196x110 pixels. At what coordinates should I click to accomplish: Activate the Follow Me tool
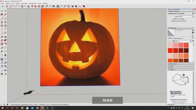coord(6,40)
